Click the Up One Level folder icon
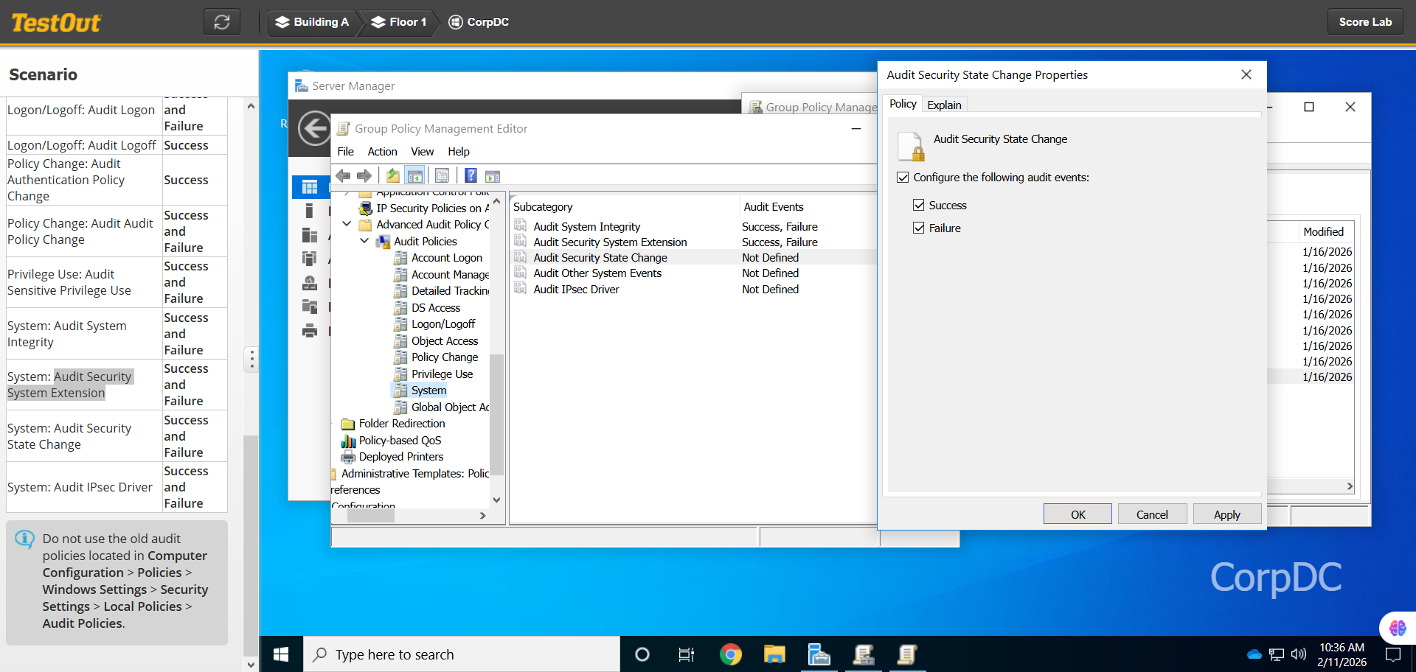Image resolution: width=1416 pixels, height=672 pixels. tap(393, 175)
